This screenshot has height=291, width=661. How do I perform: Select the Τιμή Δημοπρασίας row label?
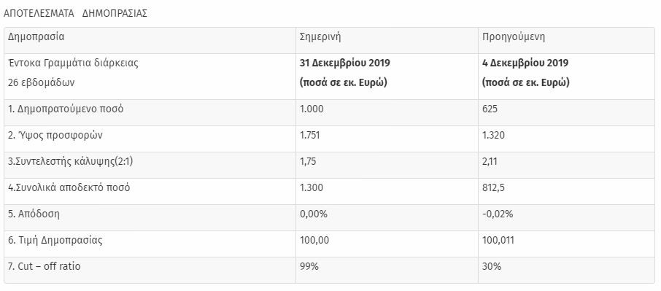55,241
